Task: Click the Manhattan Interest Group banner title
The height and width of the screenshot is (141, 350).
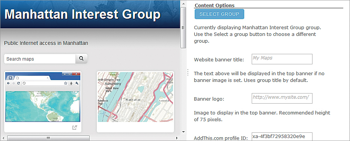Action: coord(83,15)
